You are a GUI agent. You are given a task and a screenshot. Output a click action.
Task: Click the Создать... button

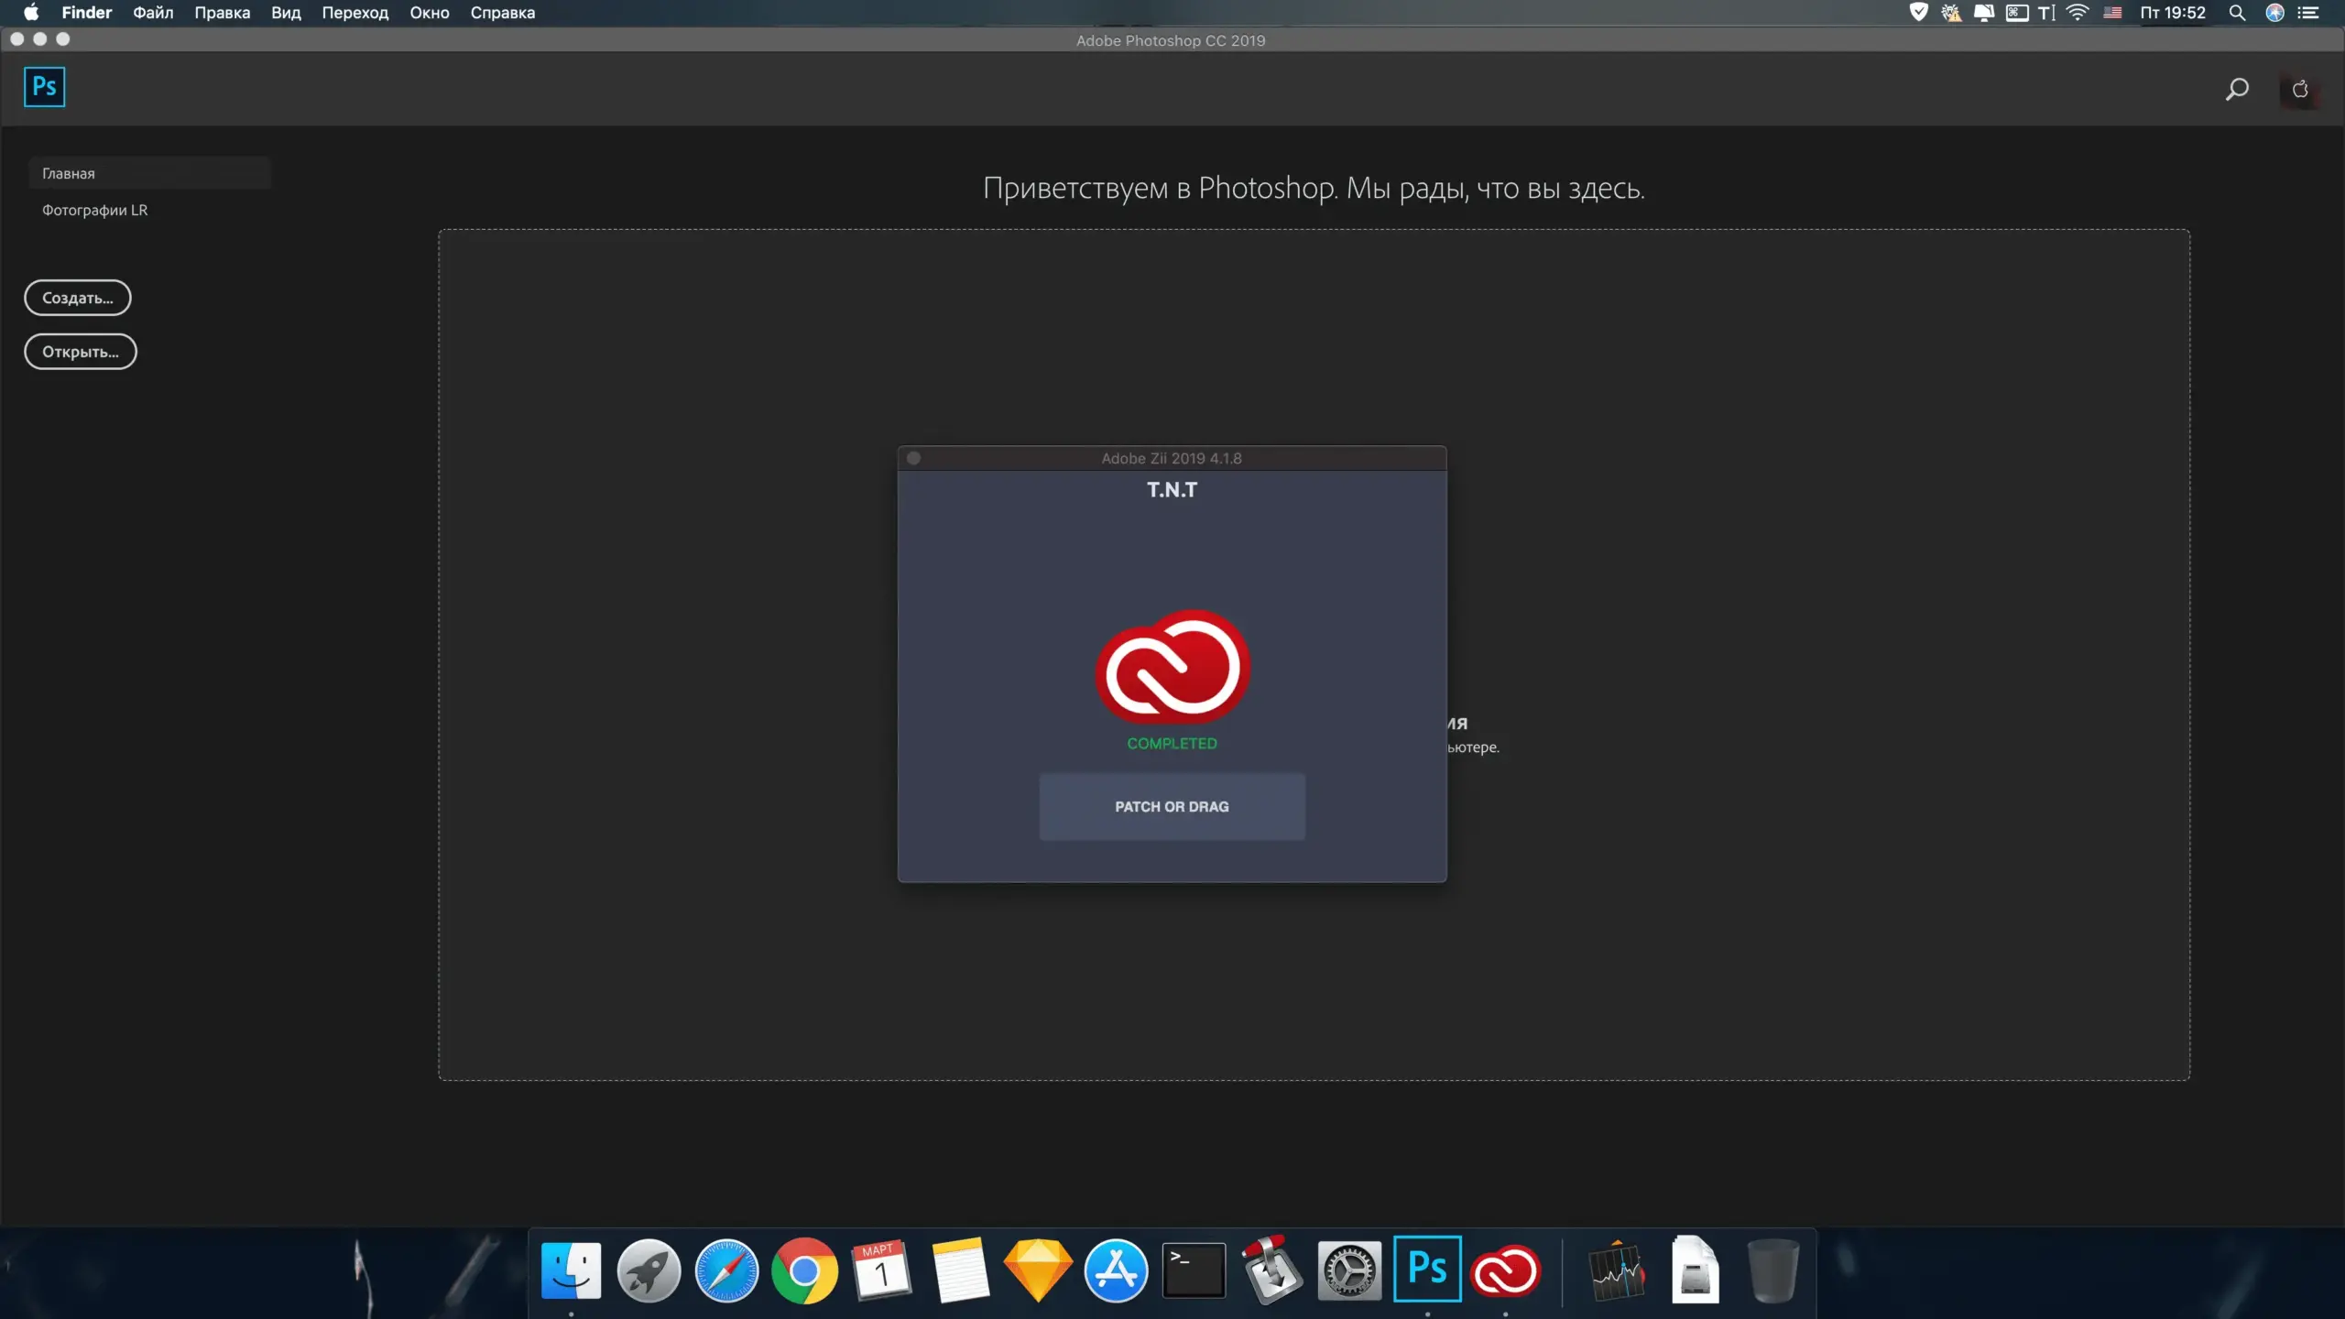[x=78, y=298]
